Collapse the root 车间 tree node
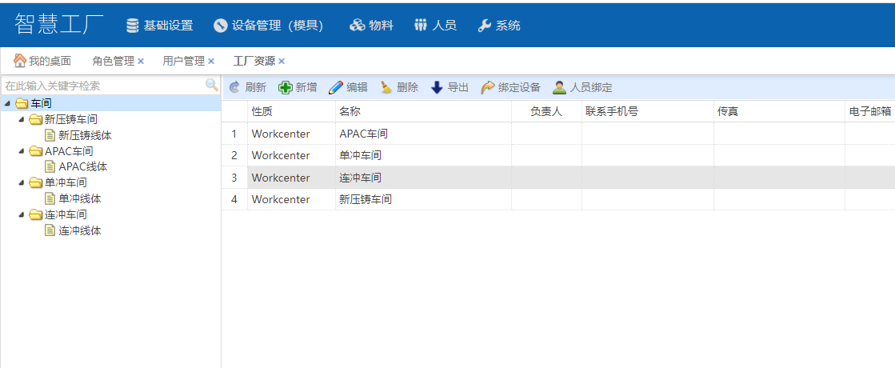Viewport: 895px width, 368px height. tap(8, 103)
